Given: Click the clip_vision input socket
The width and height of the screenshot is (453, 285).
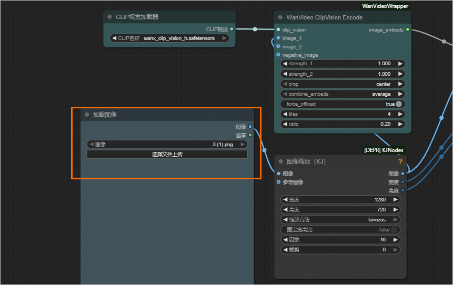Looking at the screenshot, I should (x=278, y=29).
